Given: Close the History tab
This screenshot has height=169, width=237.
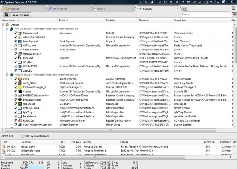Looking at the screenshot, I should [133, 8].
